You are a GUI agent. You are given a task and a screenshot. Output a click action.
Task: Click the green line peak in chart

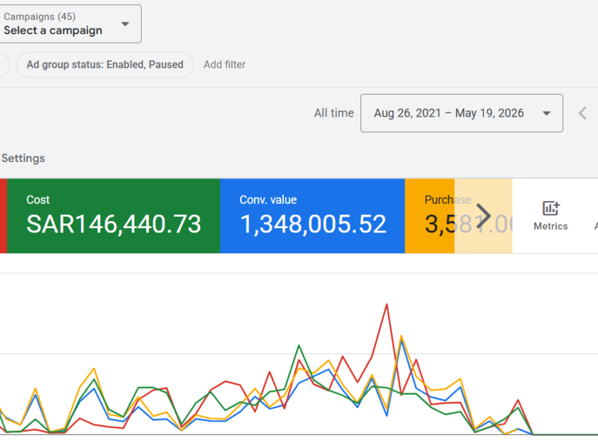(x=299, y=346)
